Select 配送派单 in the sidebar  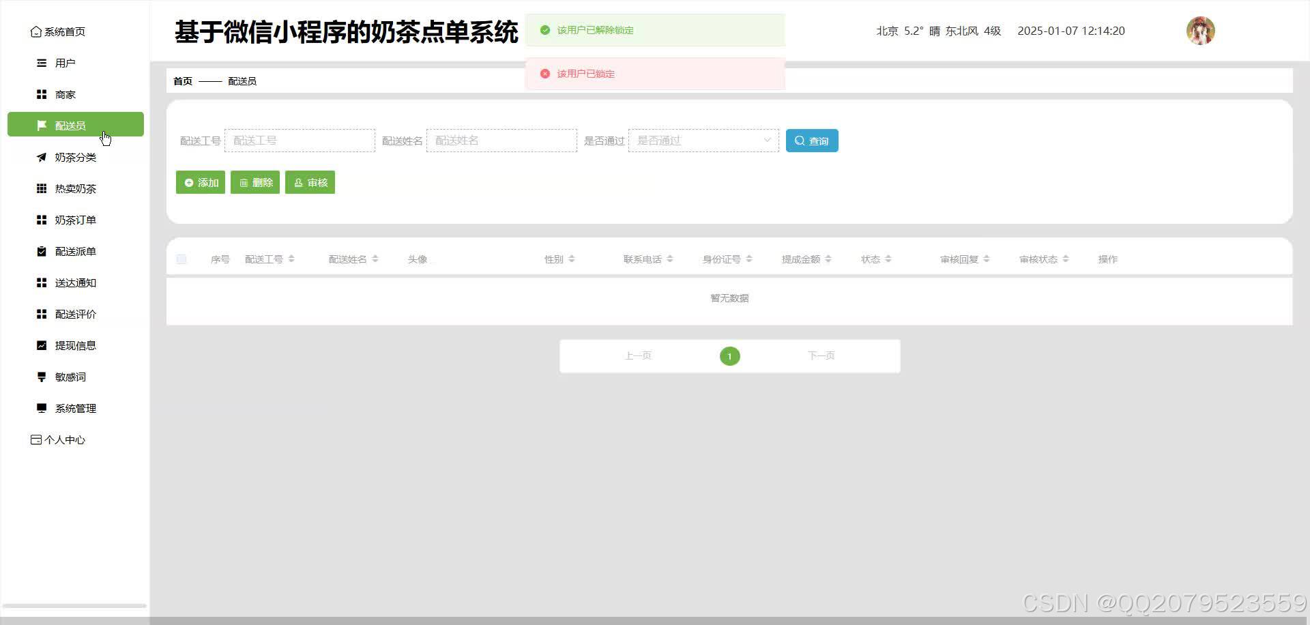click(x=76, y=251)
